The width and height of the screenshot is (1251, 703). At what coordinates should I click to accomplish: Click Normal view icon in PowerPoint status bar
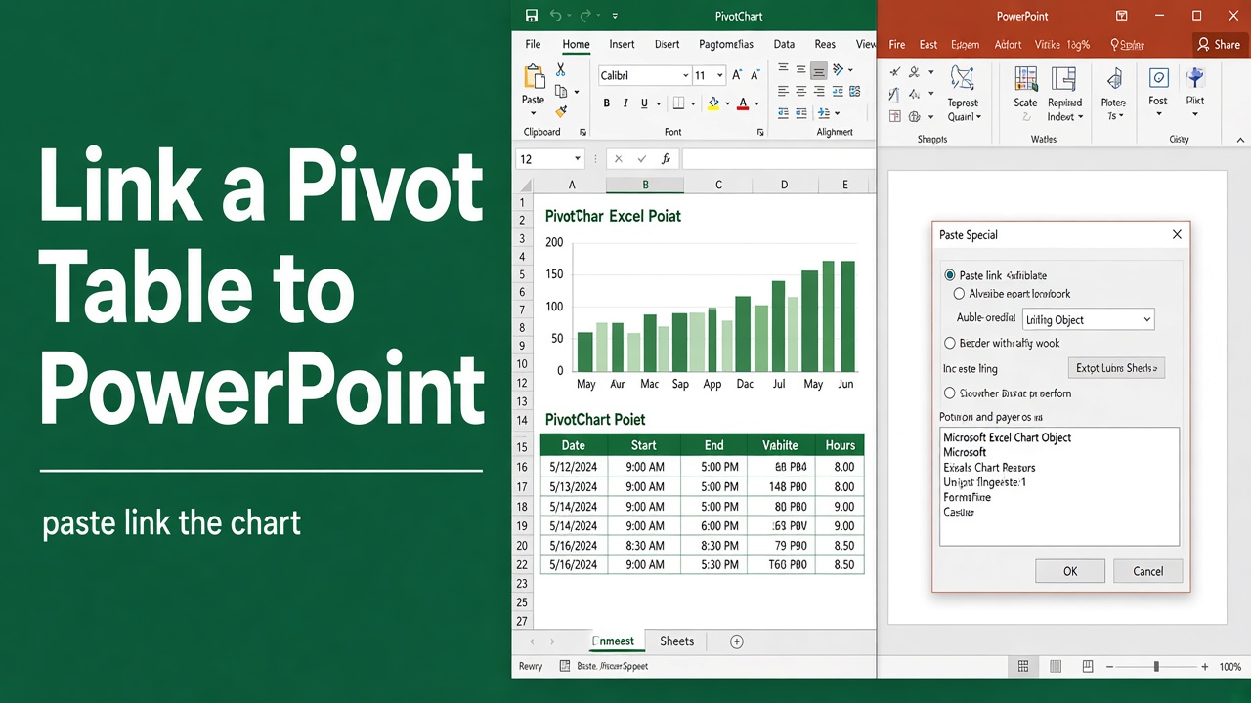point(1023,667)
